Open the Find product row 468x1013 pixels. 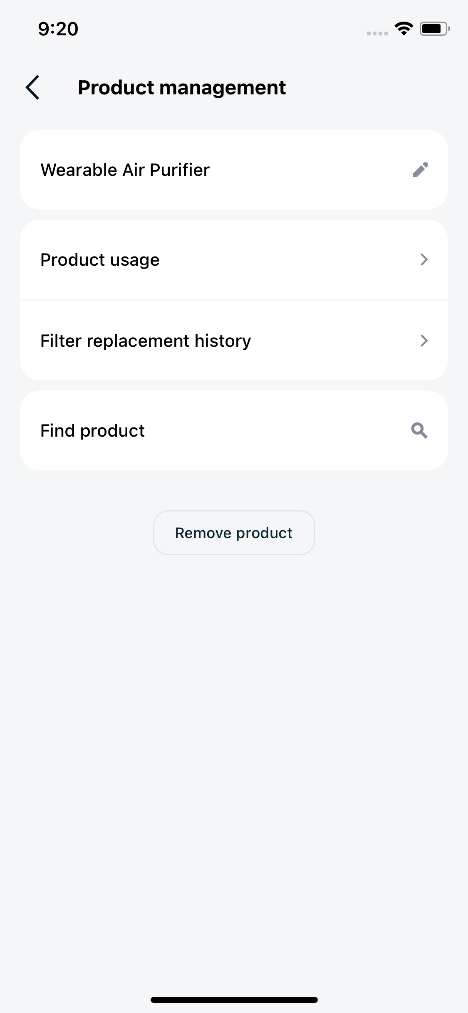234,430
